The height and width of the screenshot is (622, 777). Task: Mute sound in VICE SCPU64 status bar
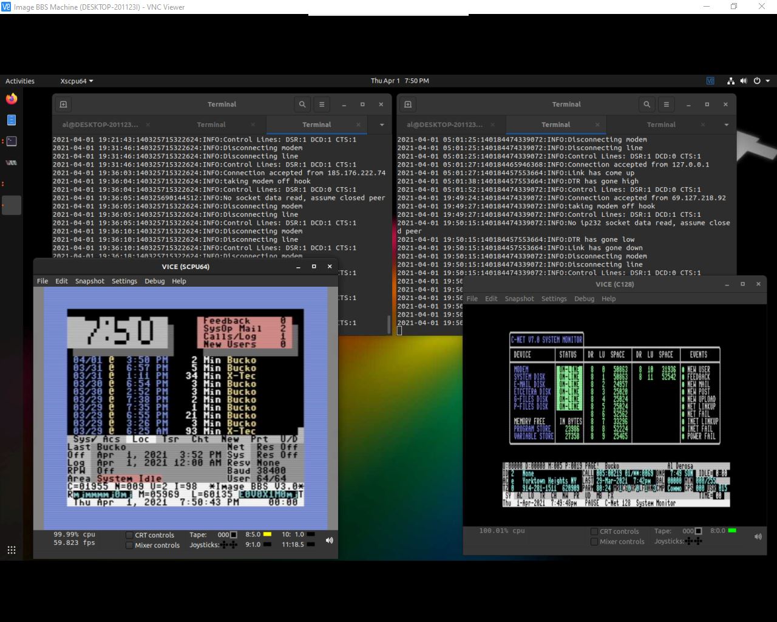(329, 540)
